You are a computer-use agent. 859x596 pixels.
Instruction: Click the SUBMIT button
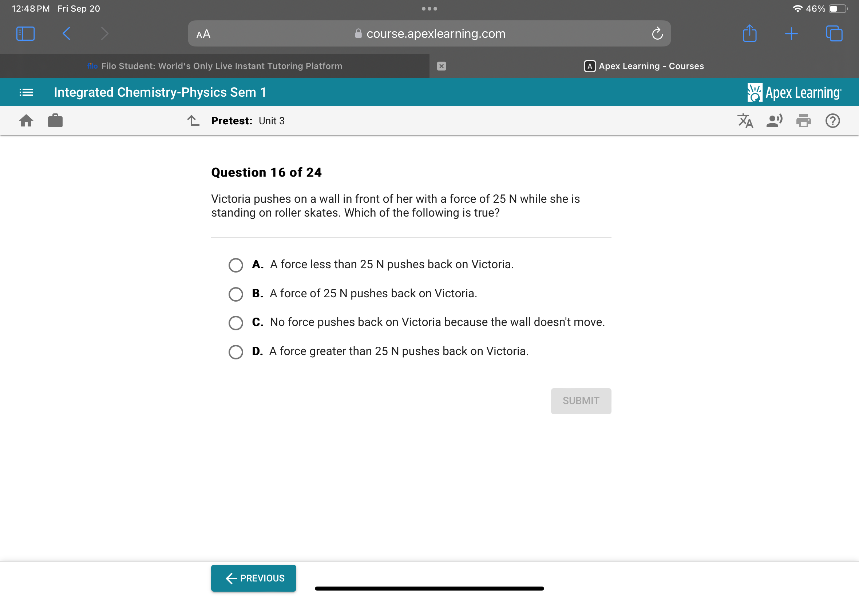pos(581,400)
